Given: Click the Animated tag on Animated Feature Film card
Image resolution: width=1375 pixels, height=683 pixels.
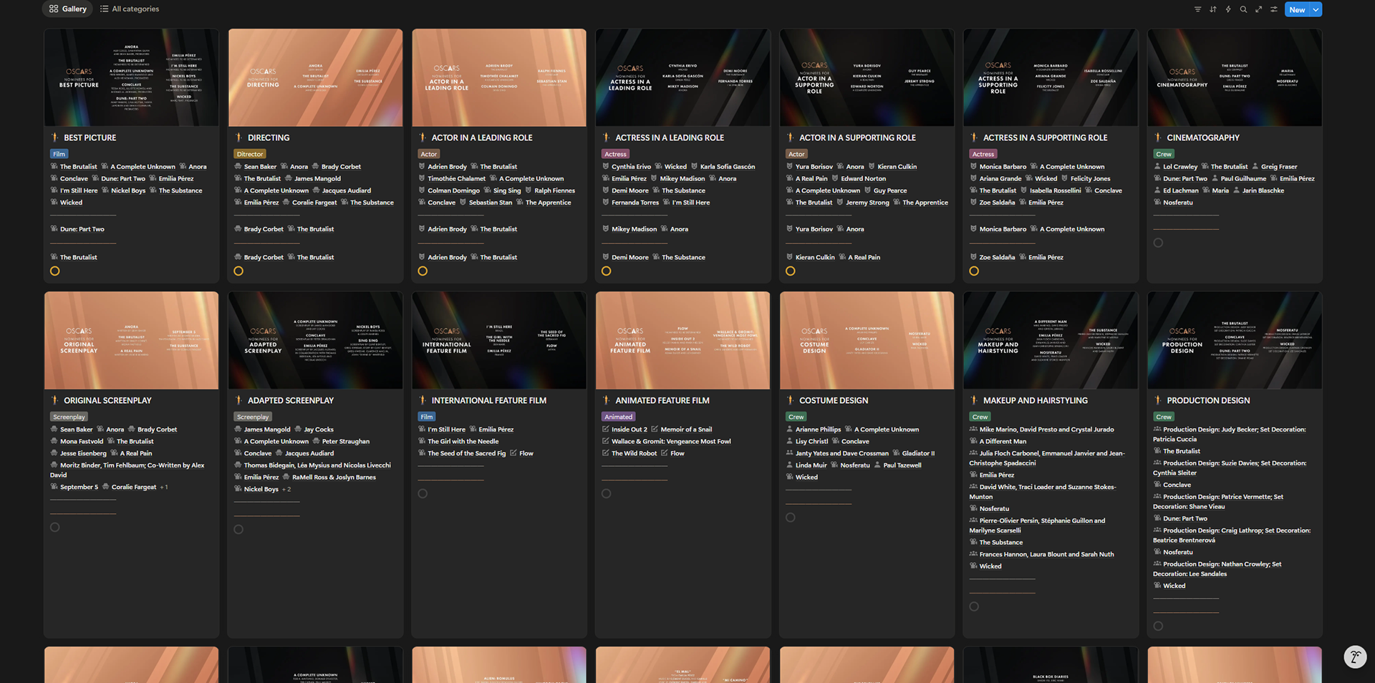Looking at the screenshot, I should 619,417.
